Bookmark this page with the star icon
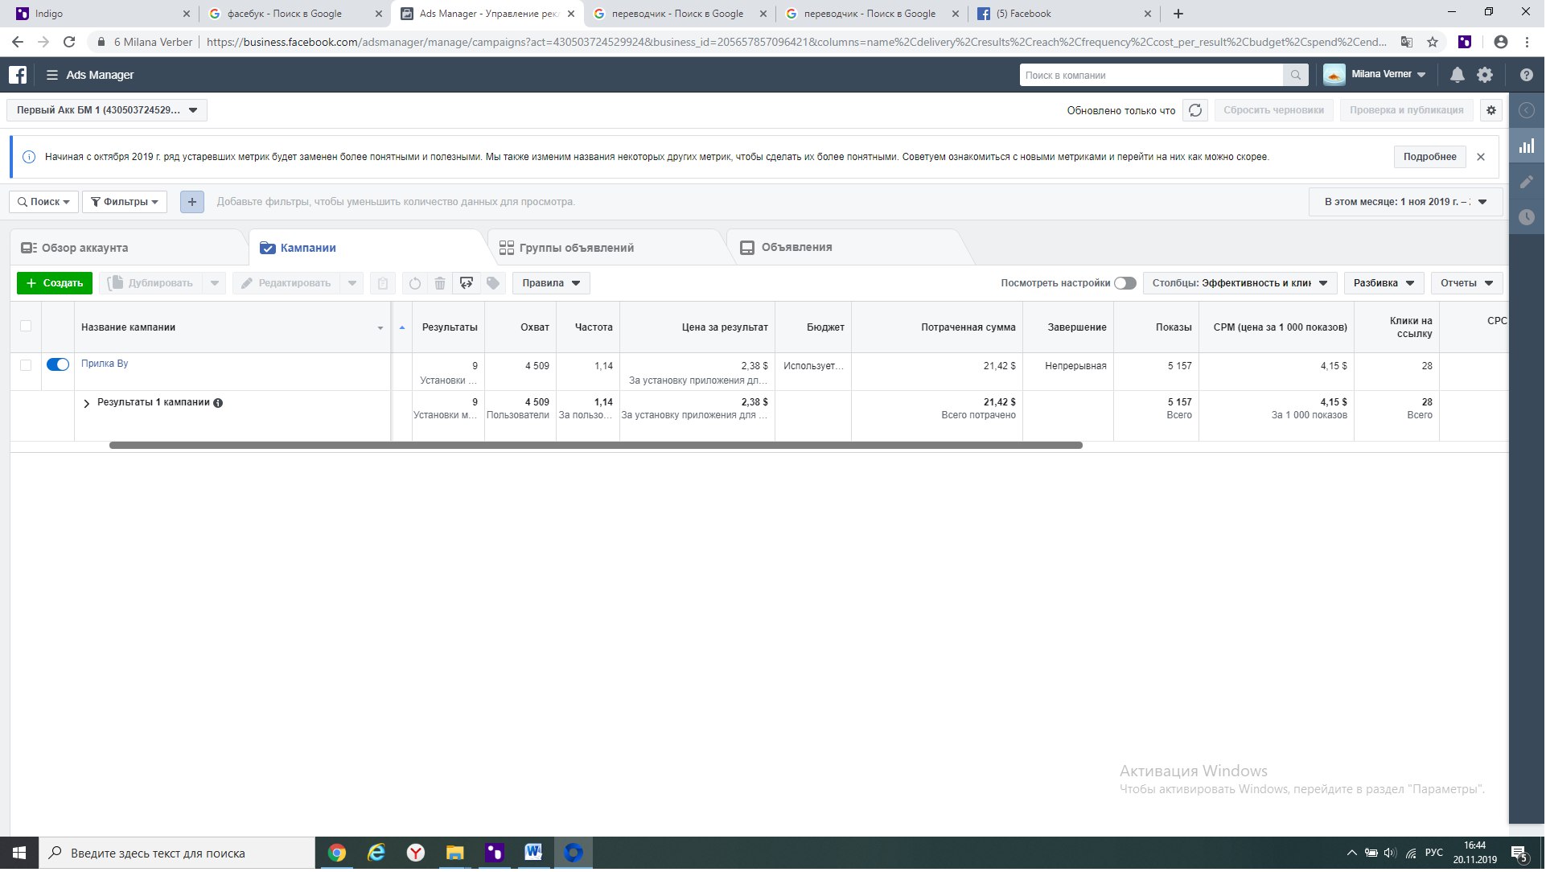This screenshot has width=1546, height=872. 1433,42
